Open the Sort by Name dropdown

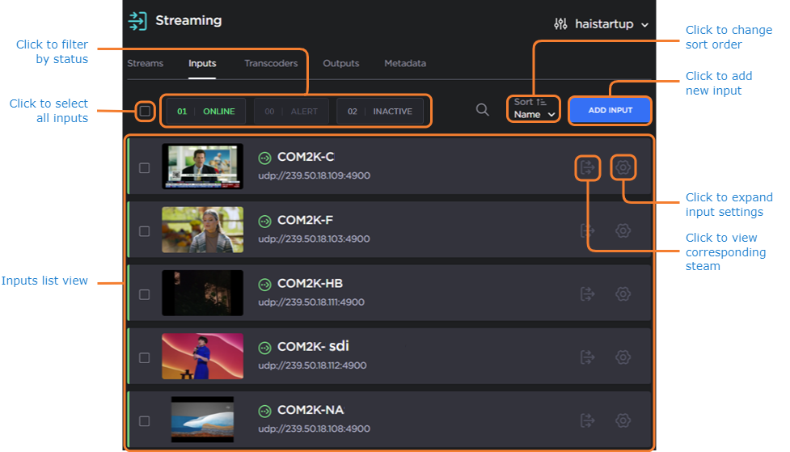534,108
